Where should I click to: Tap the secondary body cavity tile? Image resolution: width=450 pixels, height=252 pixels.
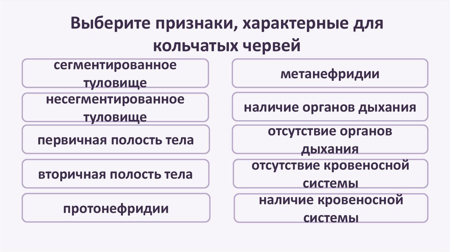(x=116, y=174)
